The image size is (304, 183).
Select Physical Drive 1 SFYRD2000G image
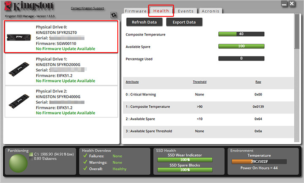click(19, 69)
